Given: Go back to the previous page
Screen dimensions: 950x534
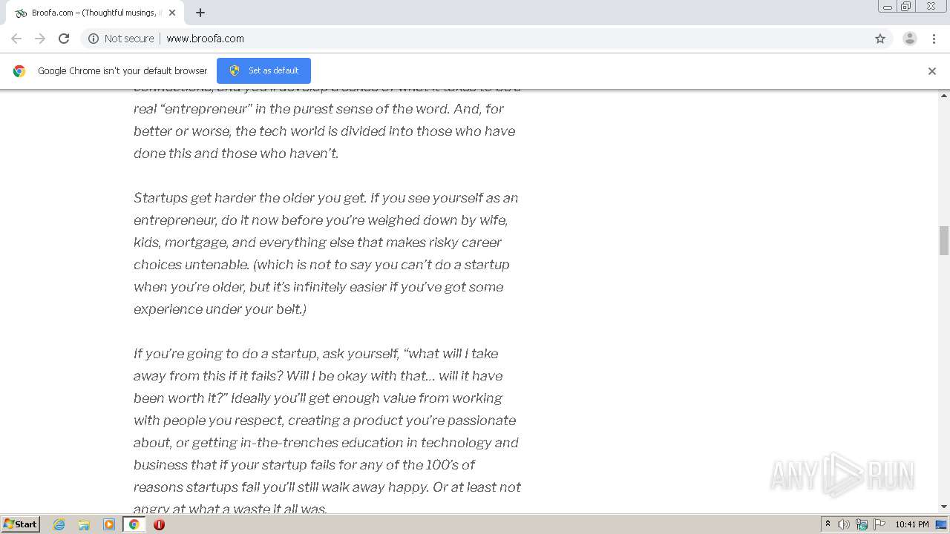Looking at the screenshot, I should click(16, 39).
